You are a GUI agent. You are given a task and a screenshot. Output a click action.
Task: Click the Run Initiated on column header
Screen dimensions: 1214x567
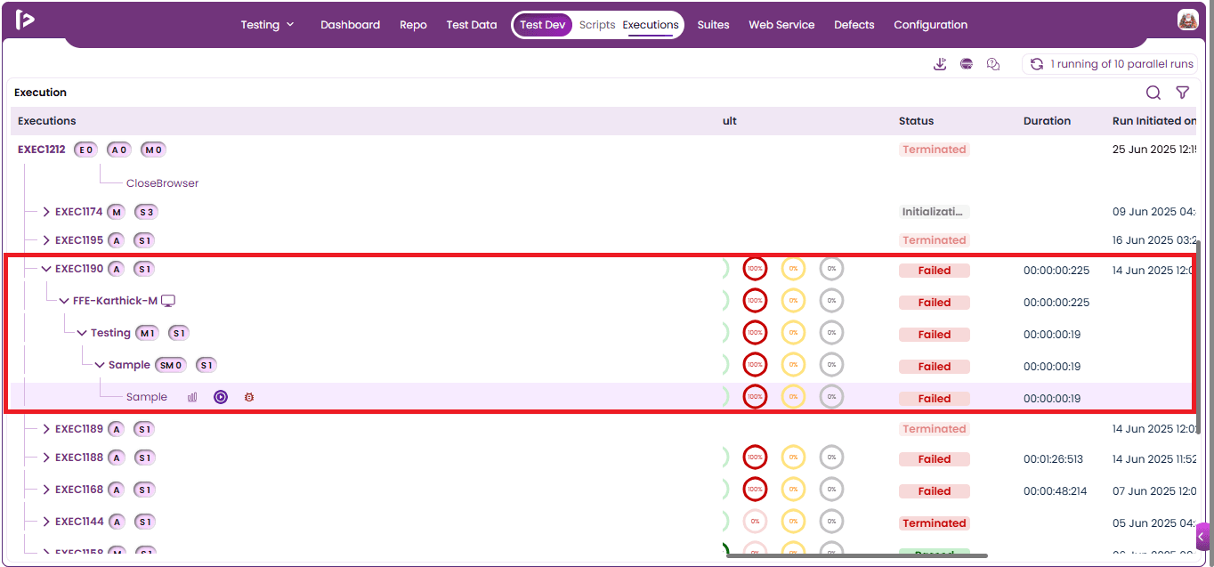(1154, 121)
